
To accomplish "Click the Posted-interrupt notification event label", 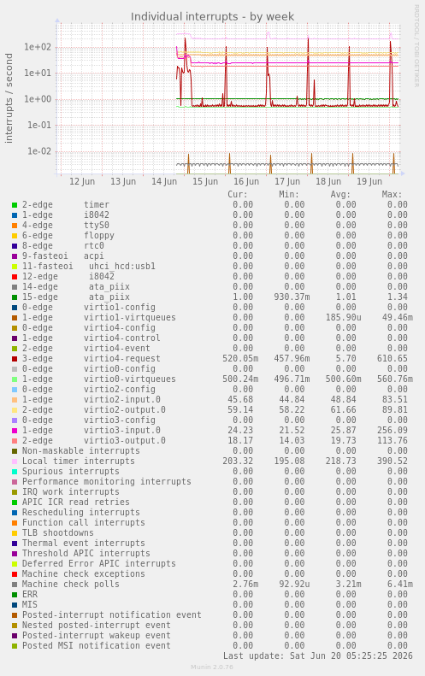I will click(x=112, y=615).
